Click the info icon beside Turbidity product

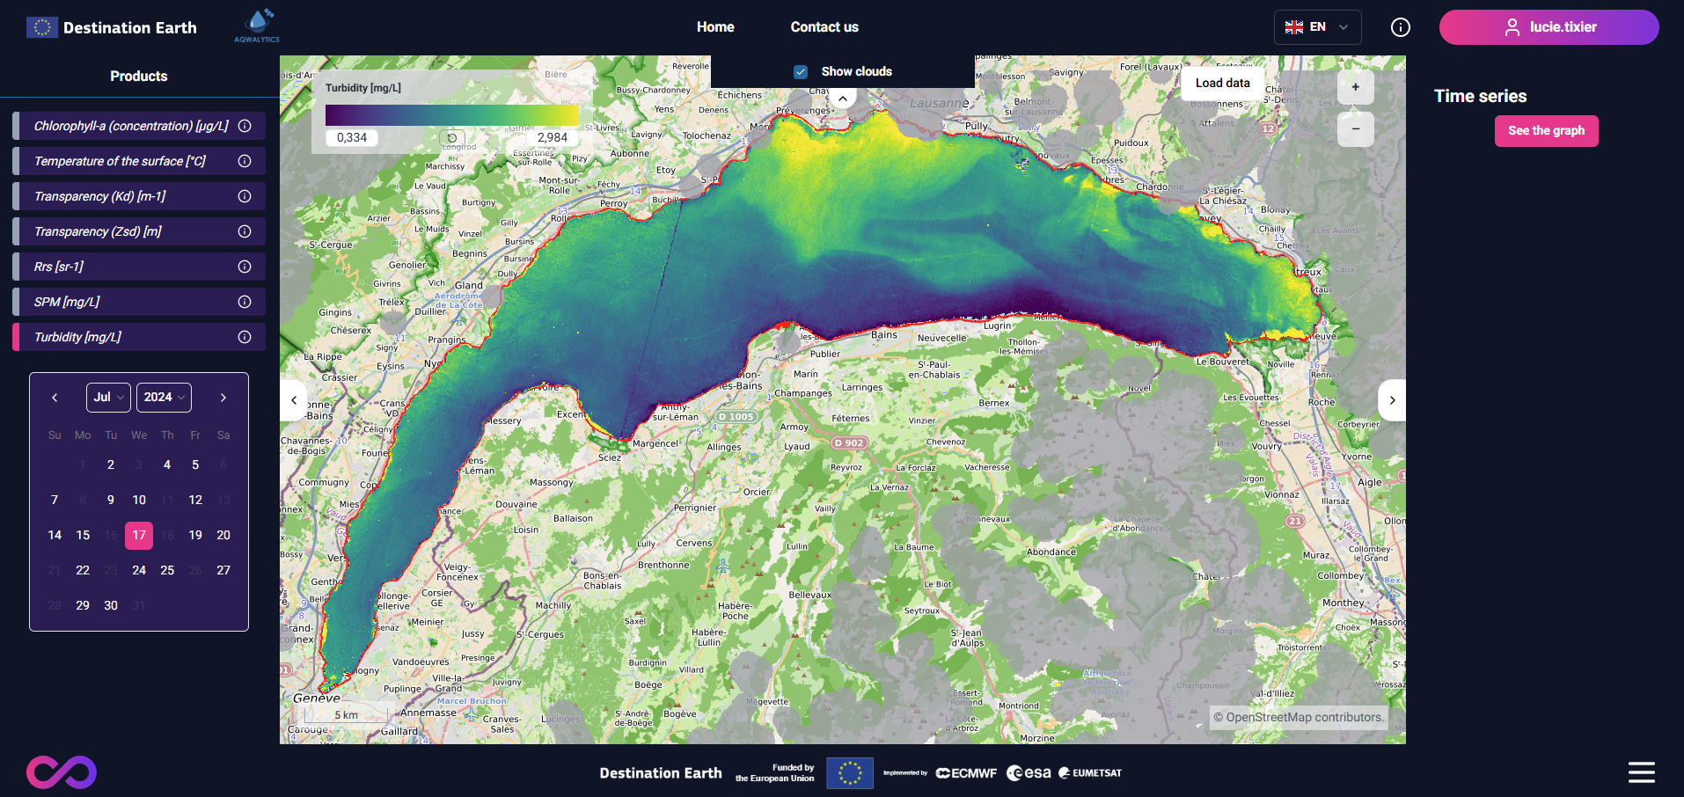pos(245,337)
